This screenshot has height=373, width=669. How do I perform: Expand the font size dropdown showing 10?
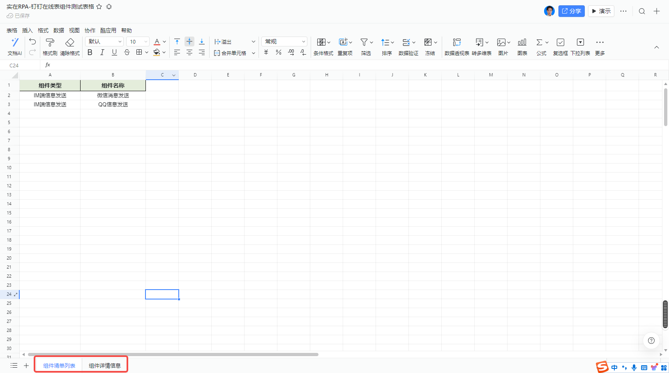(x=138, y=41)
